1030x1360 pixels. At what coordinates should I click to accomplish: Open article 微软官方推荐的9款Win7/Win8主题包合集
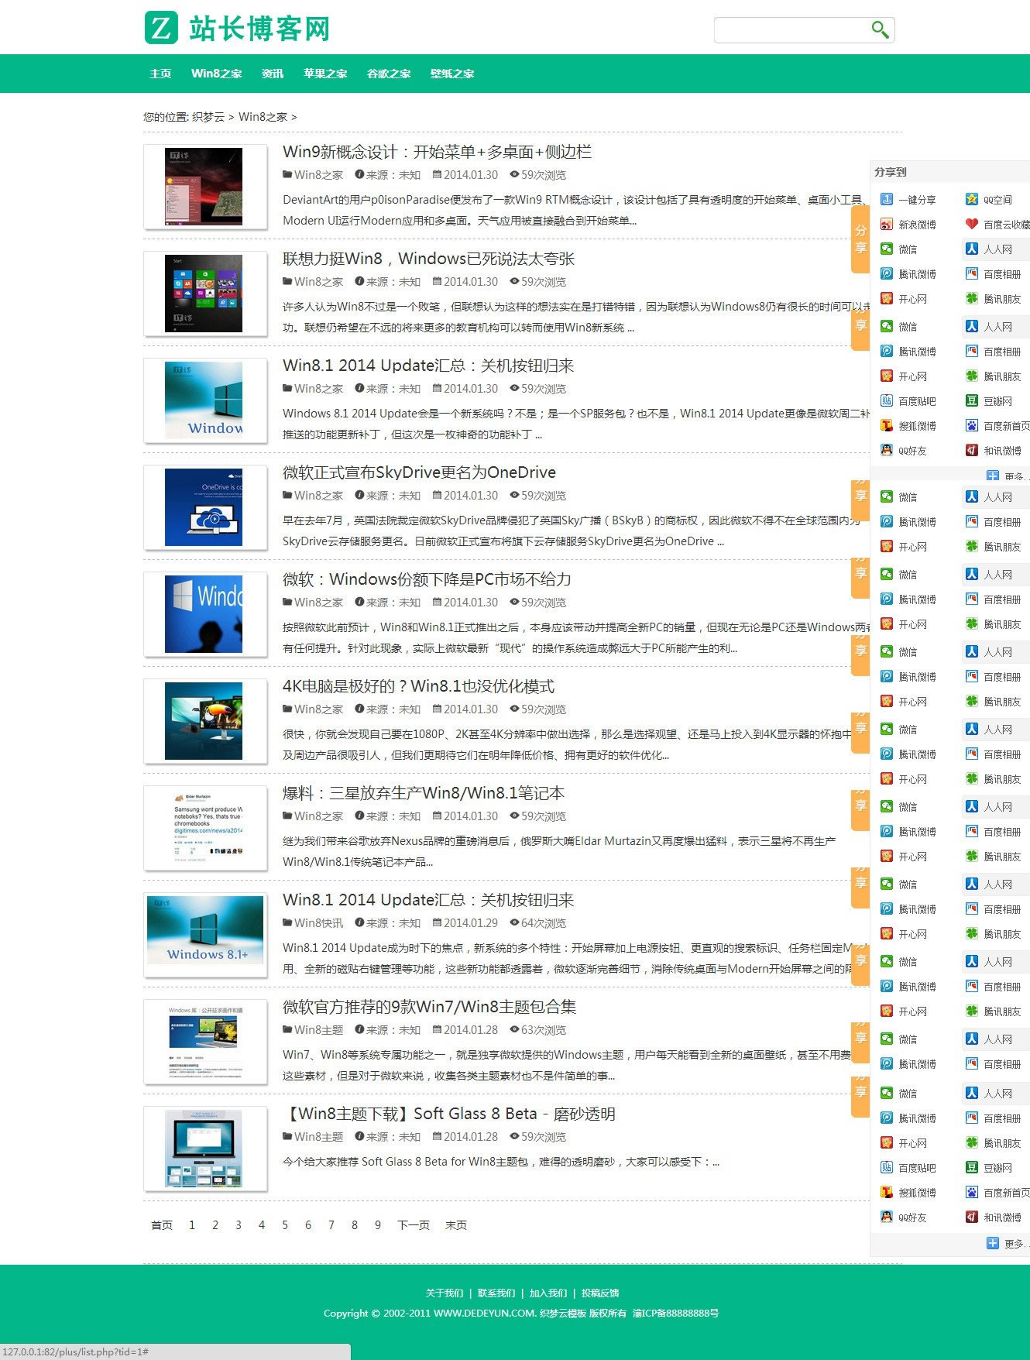click(429, 1007)
